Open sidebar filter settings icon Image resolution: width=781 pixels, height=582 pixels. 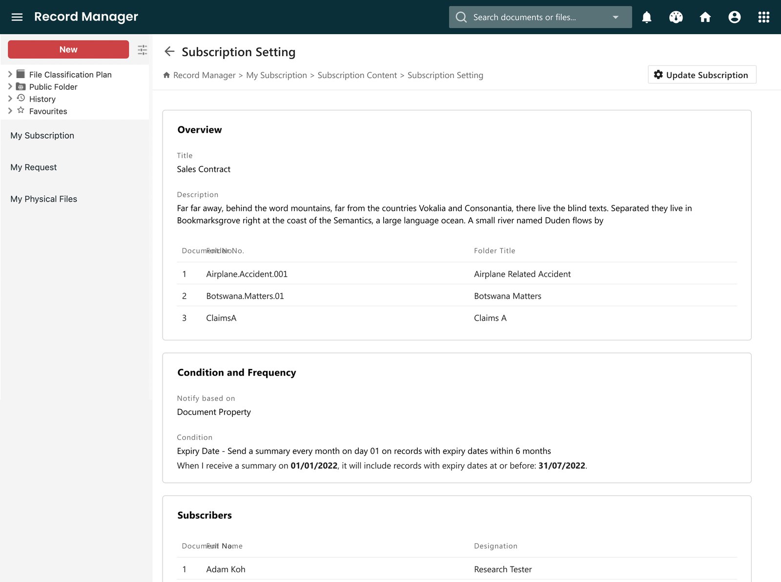(142, 50)
